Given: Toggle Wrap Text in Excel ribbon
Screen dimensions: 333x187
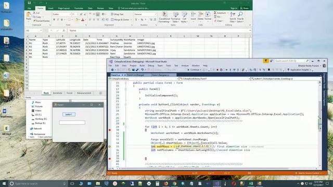Looking at the screenshot, I should [x=117, y=14].
